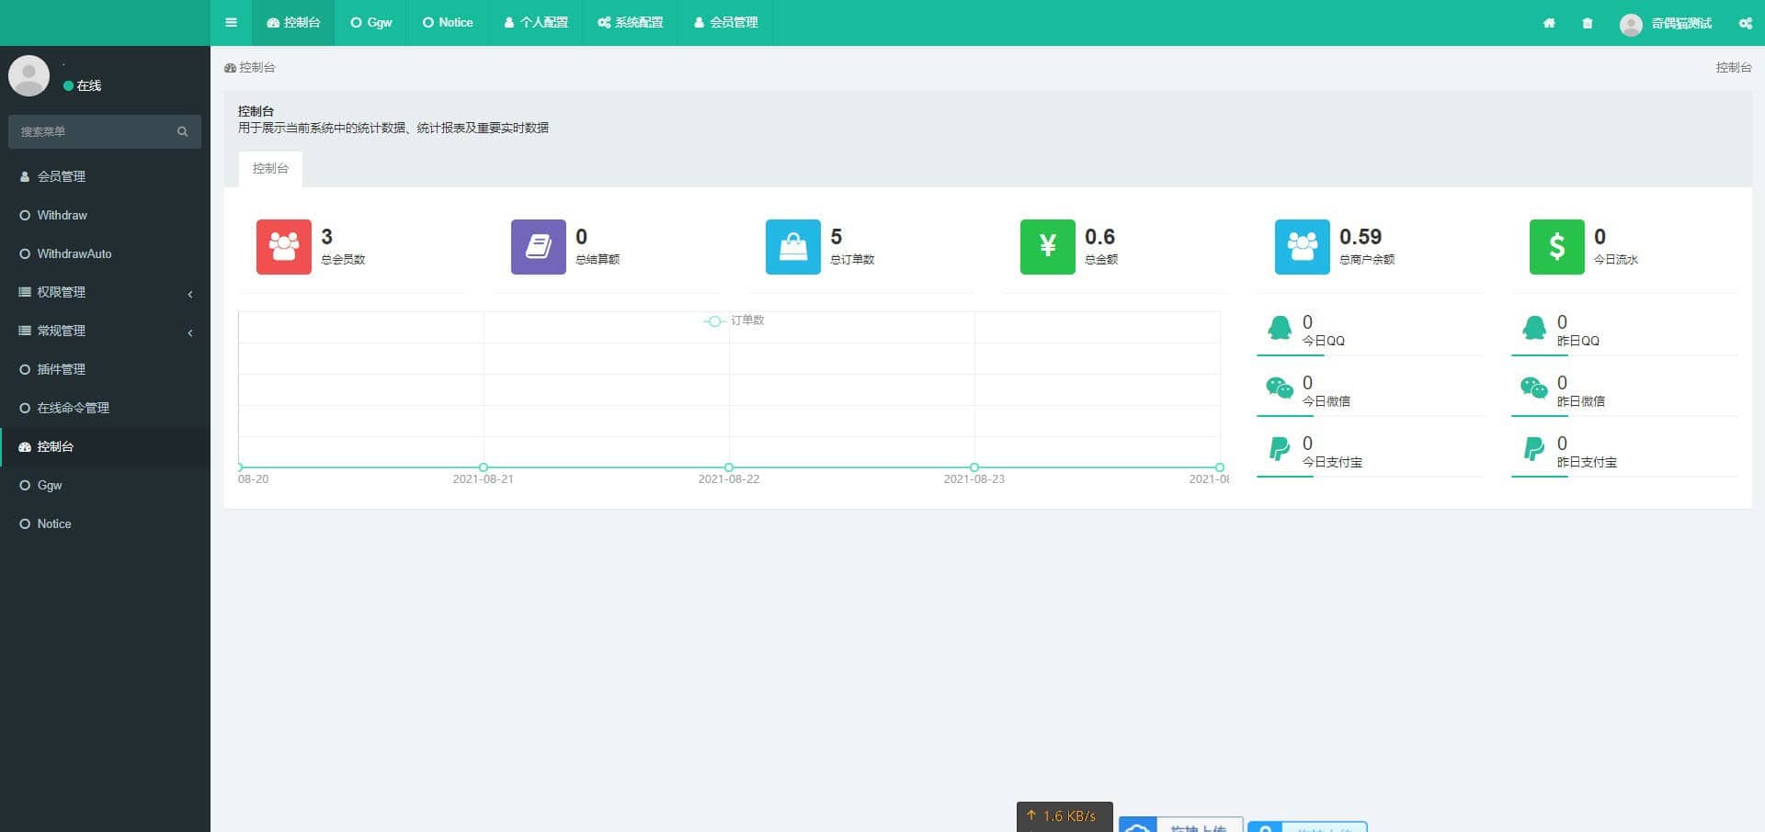Open the 系统配置 top navigation tab

pyautogui.click(x=630, y=23)
